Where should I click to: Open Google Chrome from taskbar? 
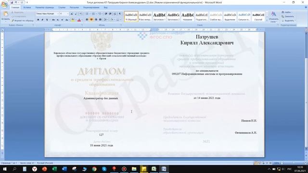tap(94, 169)
